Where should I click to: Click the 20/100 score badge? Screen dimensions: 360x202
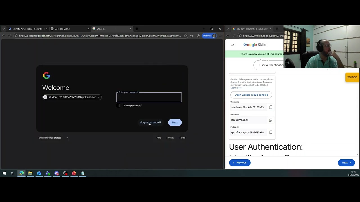[352, 77]
